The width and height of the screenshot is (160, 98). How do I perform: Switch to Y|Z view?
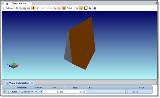(x=47, y=8)
